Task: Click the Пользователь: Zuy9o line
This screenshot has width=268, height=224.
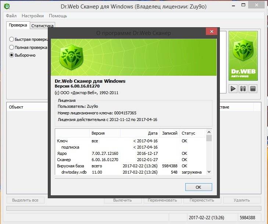Action: (x=78, y=106)
